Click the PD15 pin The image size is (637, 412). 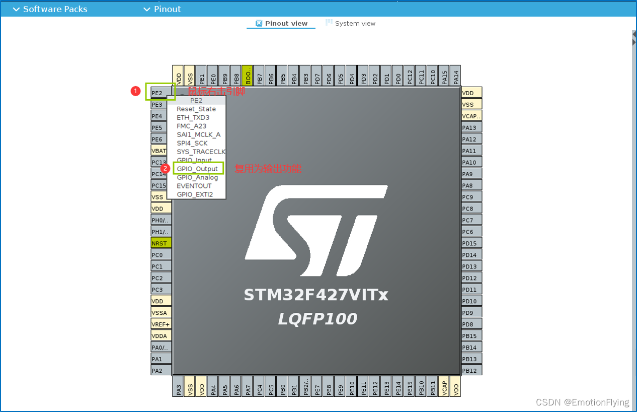pos(471,243)
